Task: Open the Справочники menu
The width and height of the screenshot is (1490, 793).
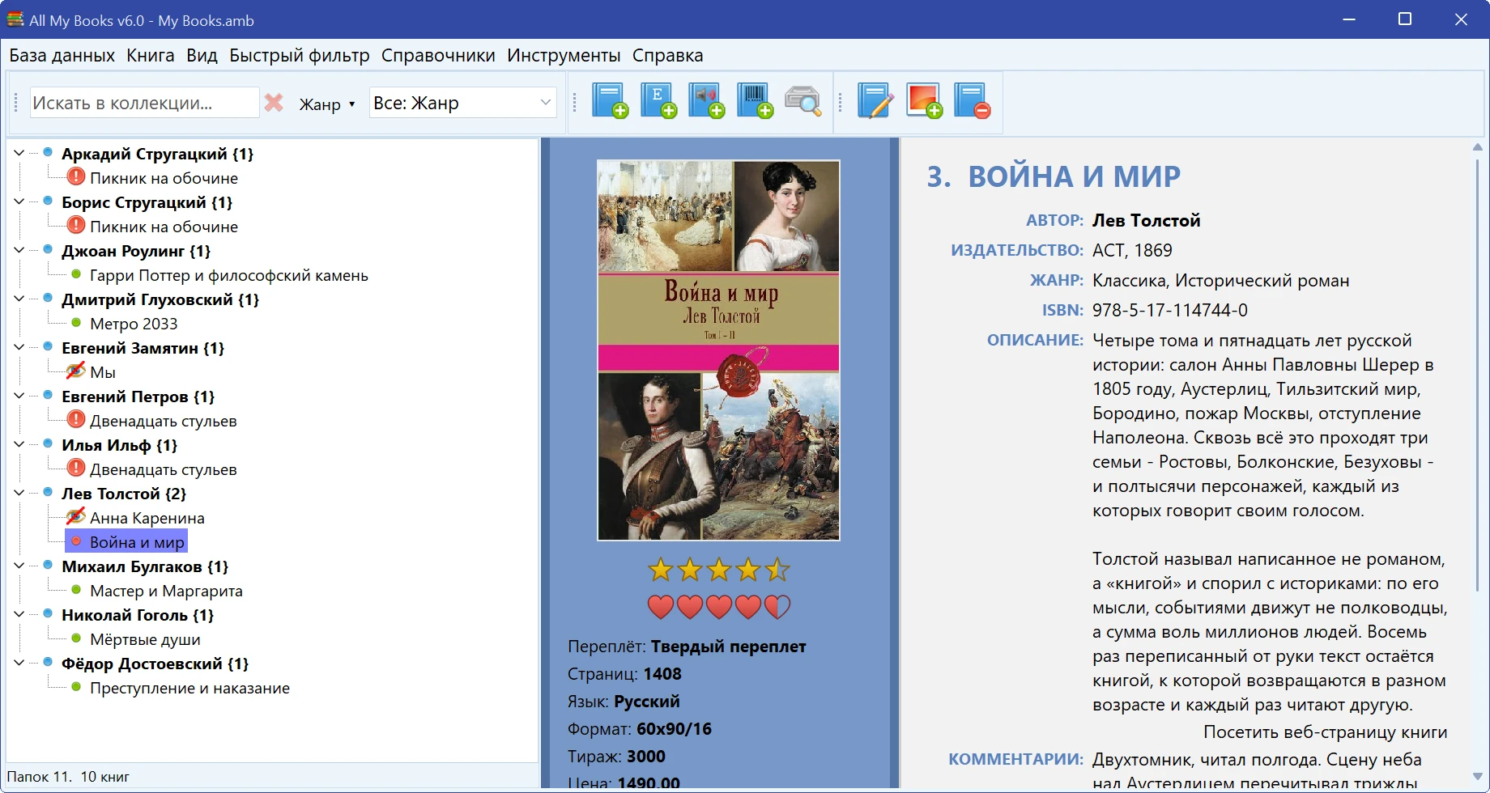Action: point(438,56)
